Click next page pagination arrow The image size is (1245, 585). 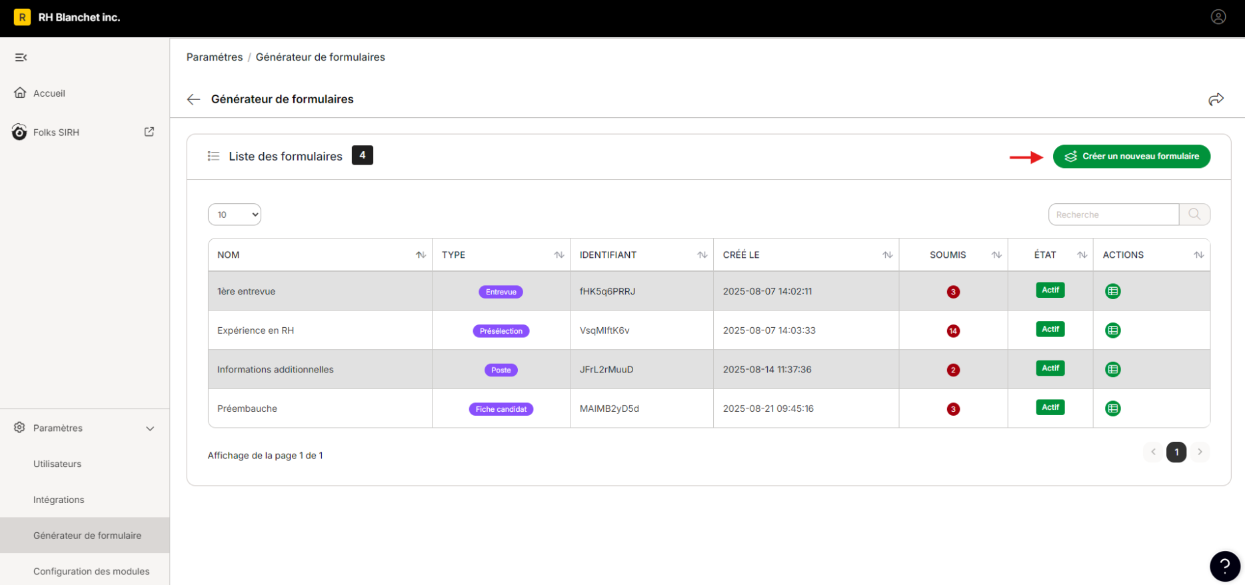pyautogui.click(x=1200, y=452)
